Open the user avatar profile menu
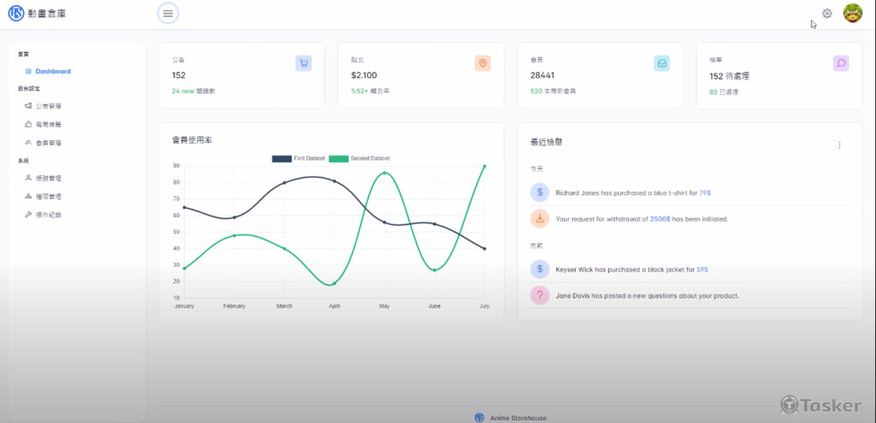 tap(852, 13)
